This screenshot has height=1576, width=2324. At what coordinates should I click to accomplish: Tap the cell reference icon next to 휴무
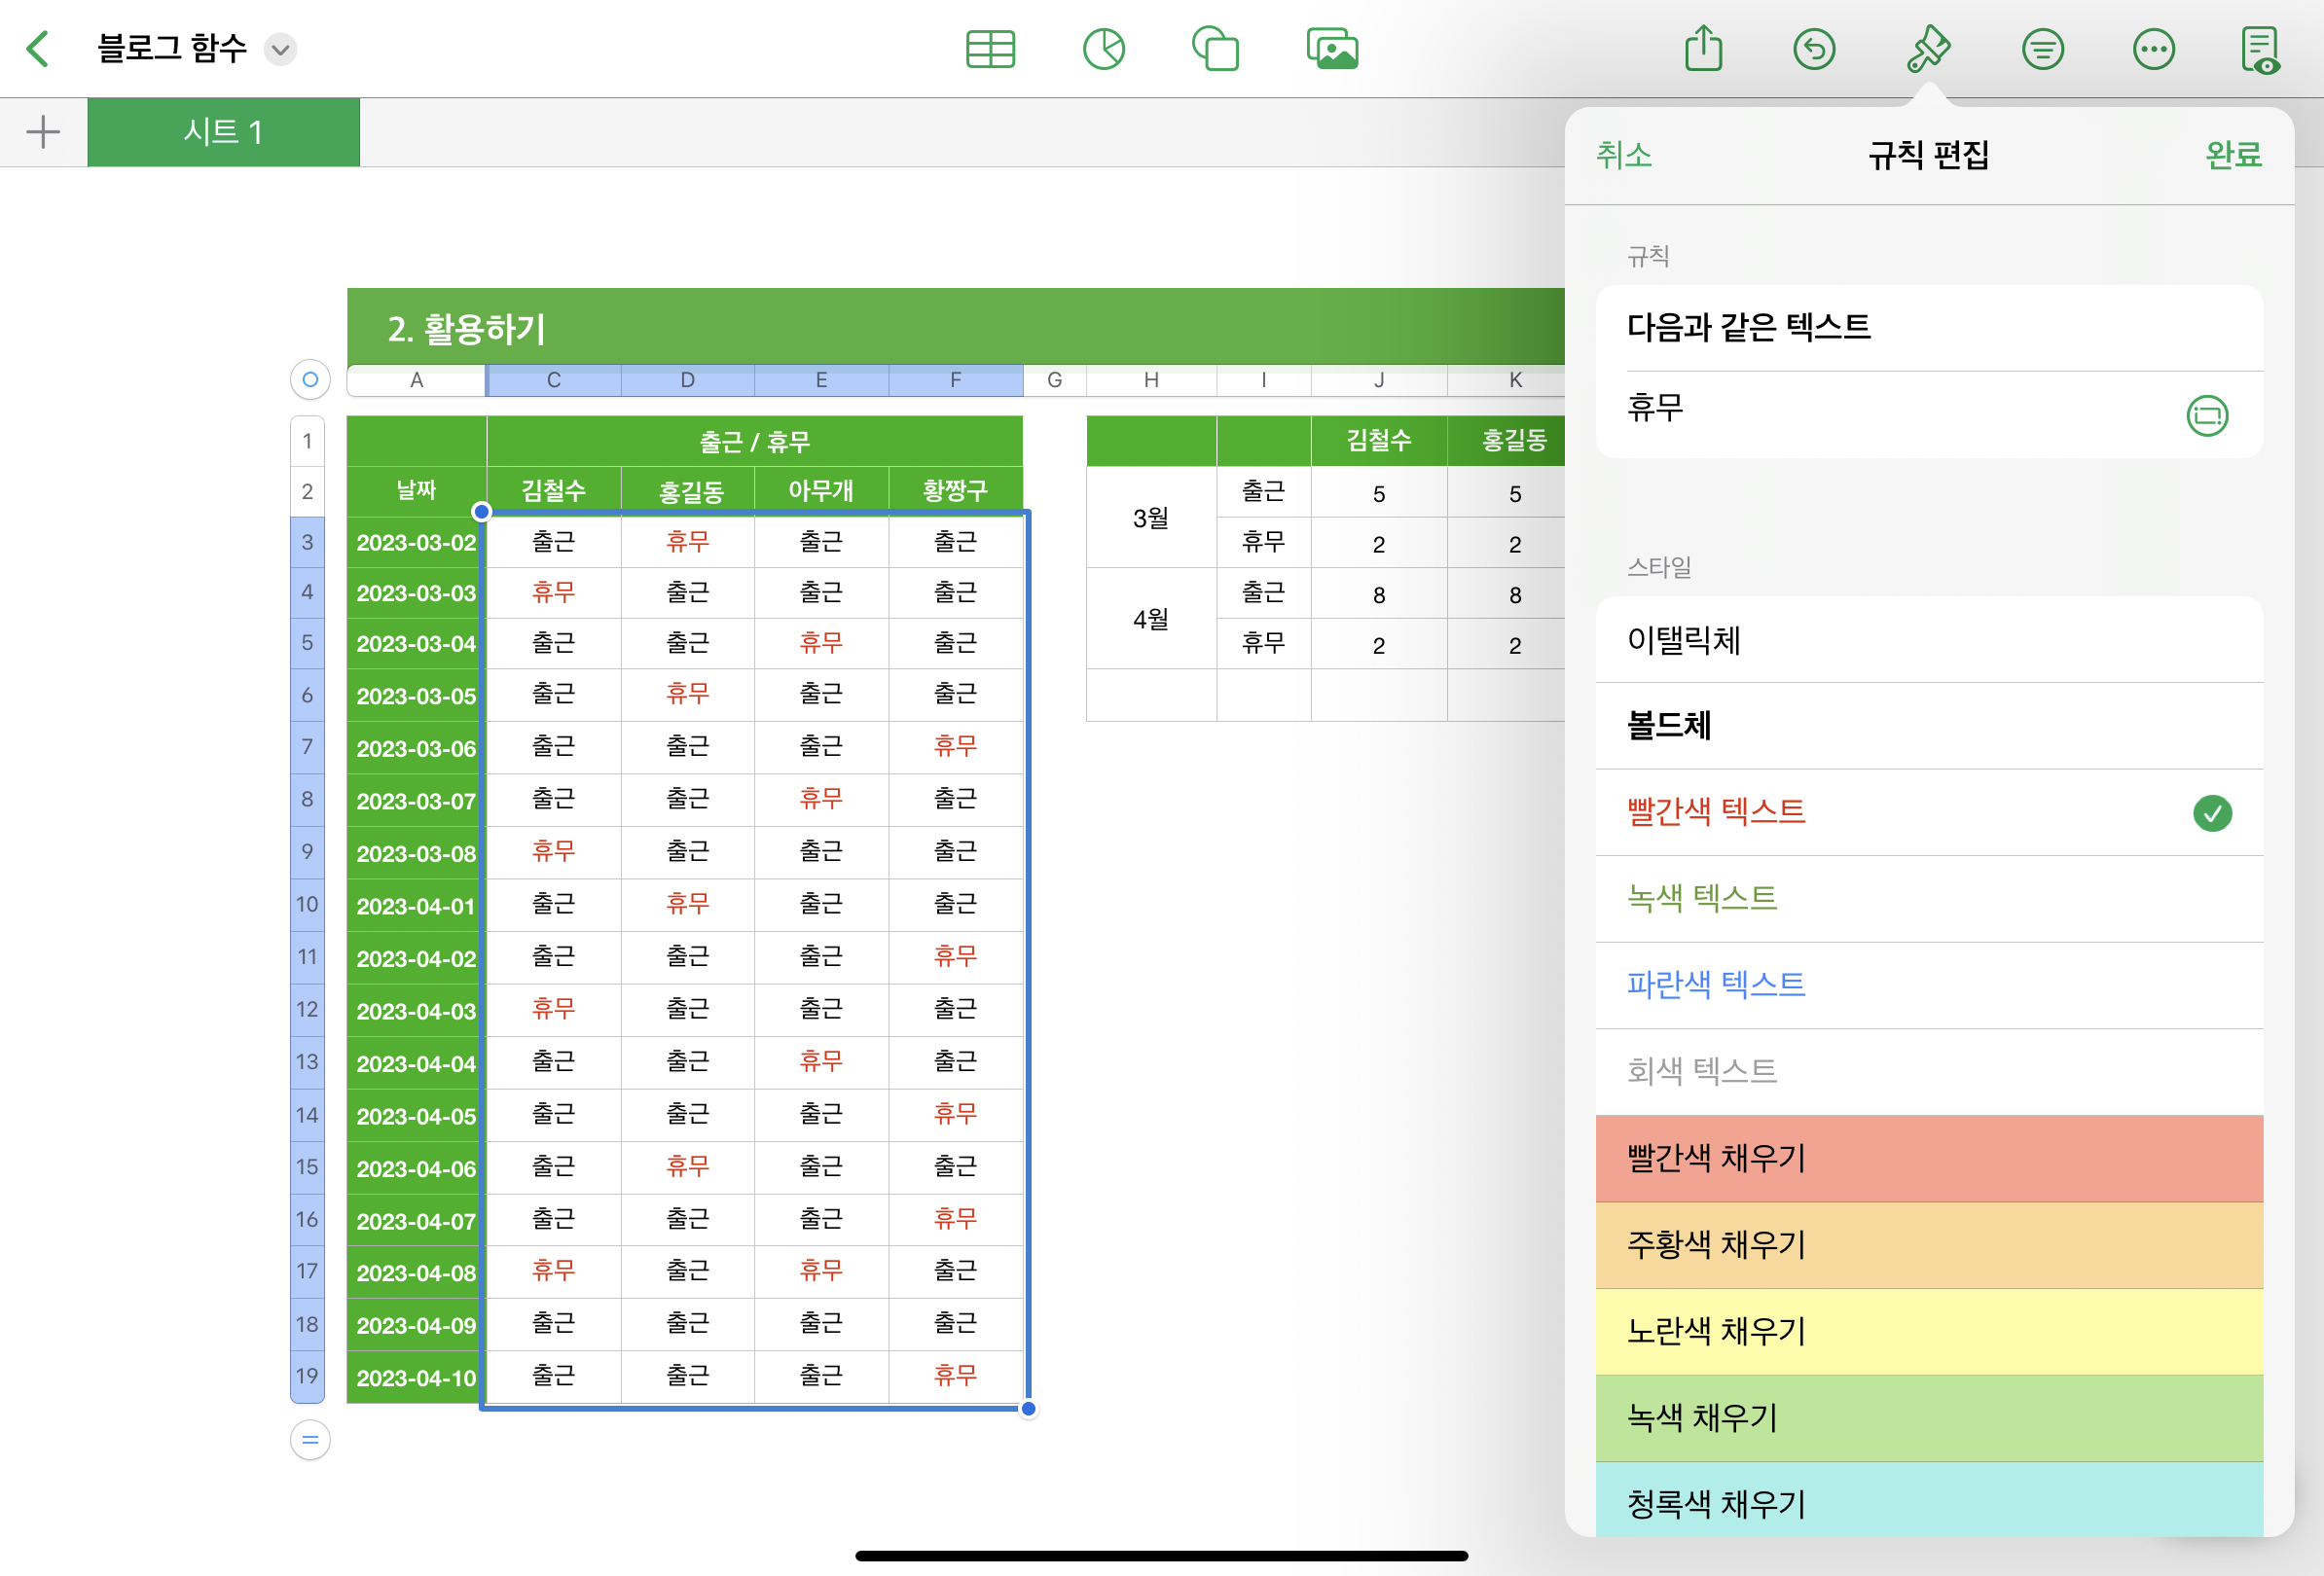pyautogui.click(x=2207, y=414)
